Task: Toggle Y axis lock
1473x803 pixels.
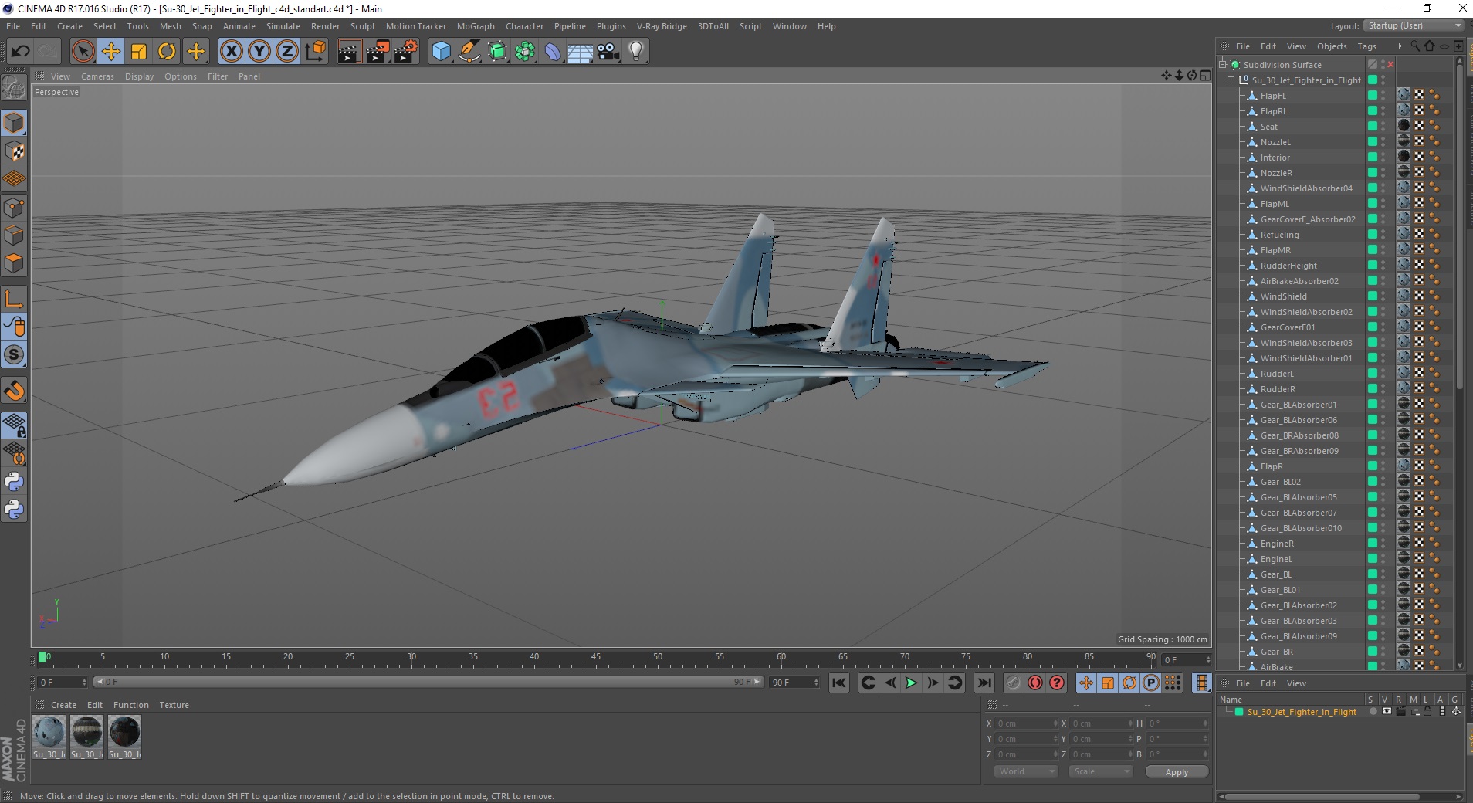Action: tap(259, 52)
